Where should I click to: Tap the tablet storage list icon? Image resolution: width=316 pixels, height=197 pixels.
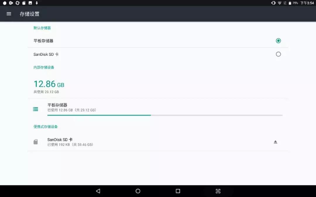(x=35, y=109)
